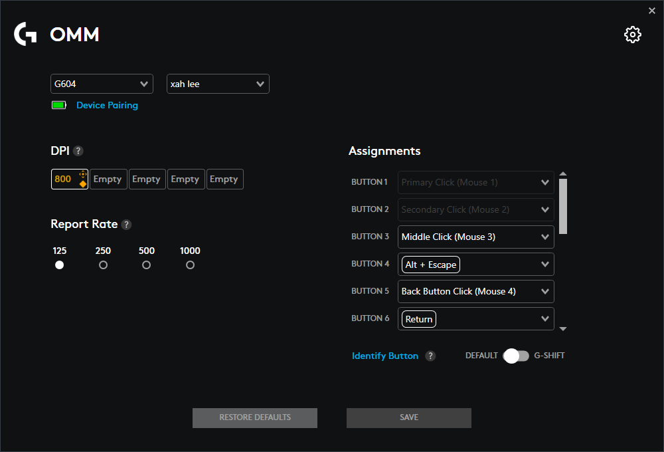The height and width of the screenshot is (452, 664).
Task: Click the green battery level icon
Action: 59,105
